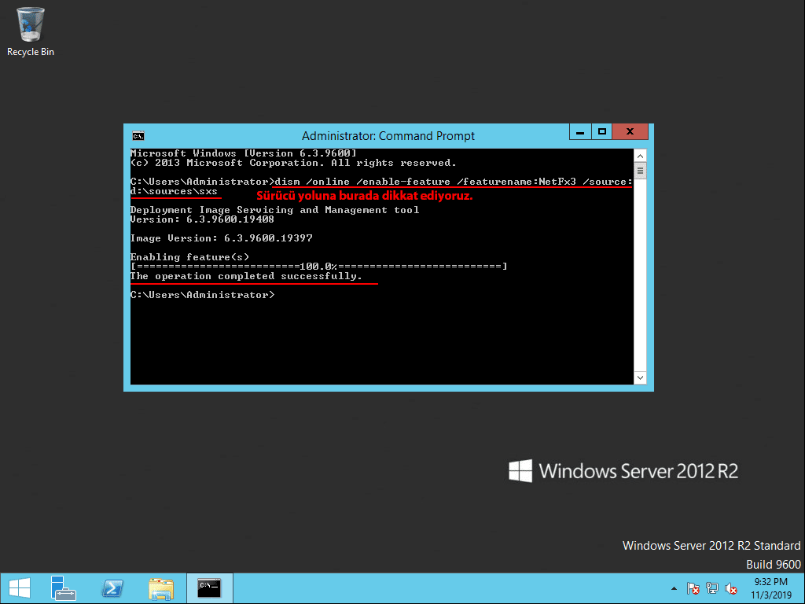Click the Command Prompt vertical scrollbar thumb

(640, 171)
